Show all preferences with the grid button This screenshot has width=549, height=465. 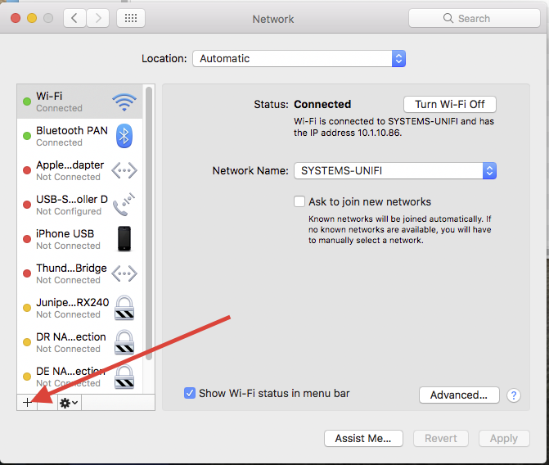[x=131, y=18]
